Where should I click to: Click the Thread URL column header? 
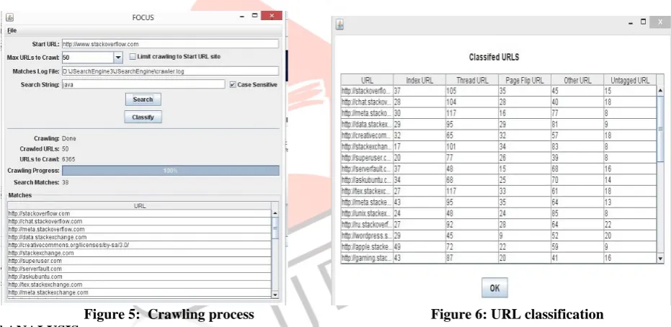coord(472,80)
